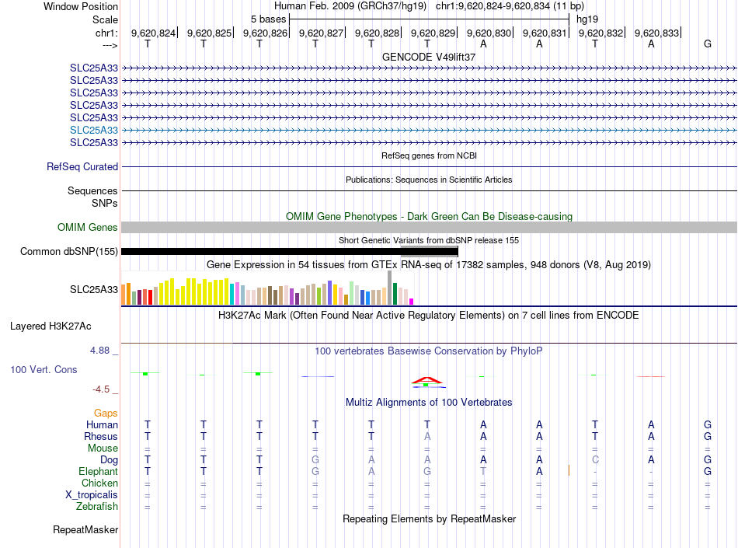
Task: Open RefSeq genes from NCBI title
Action: (x=429, y=155)
